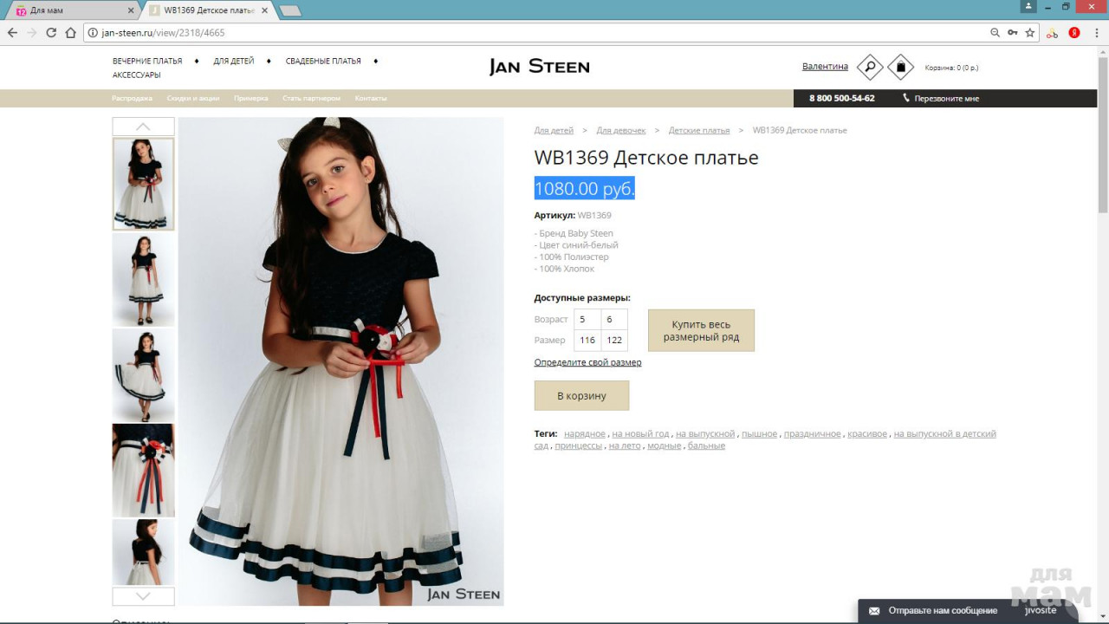The image size is (1109, 624).
Task: Bookmark this page with the star icon
Action: point(1030,33)
